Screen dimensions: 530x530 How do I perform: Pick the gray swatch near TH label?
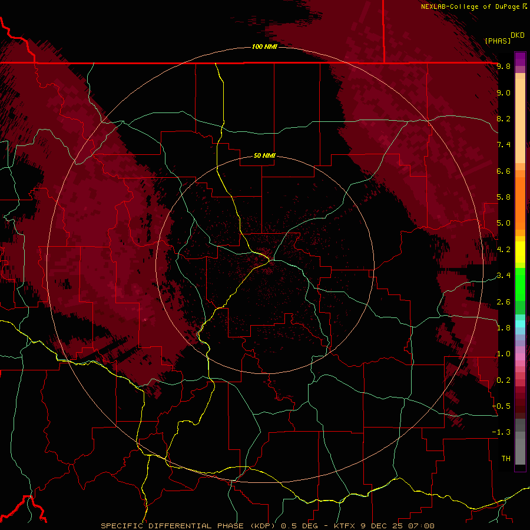[x=520, y=453]
